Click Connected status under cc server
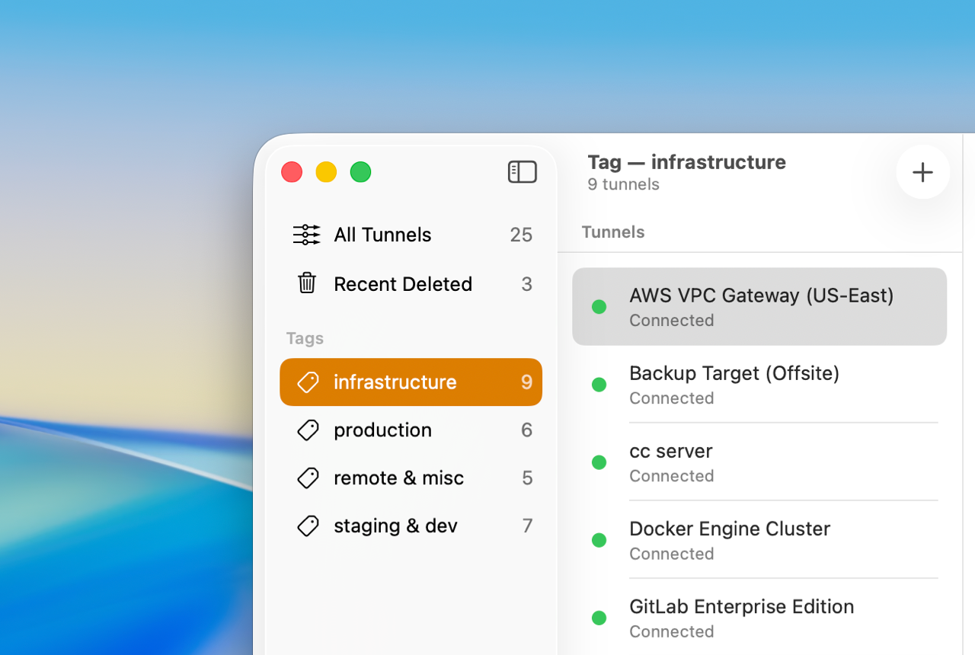The image size is (975, 655). 671,476
